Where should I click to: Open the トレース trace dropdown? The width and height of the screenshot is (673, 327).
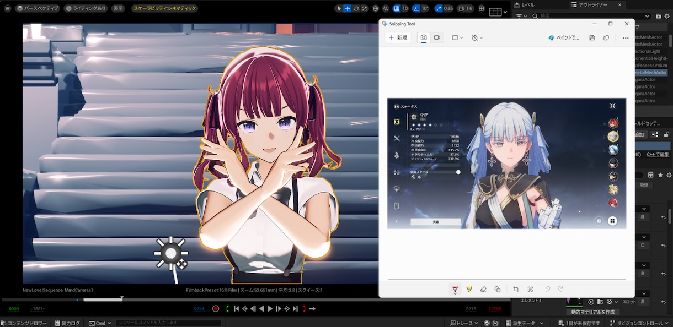click(465, 323)
